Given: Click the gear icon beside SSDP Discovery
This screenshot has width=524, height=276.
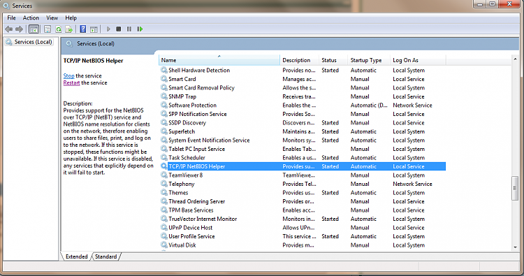Looking at the screenshot, I should 163,123.
